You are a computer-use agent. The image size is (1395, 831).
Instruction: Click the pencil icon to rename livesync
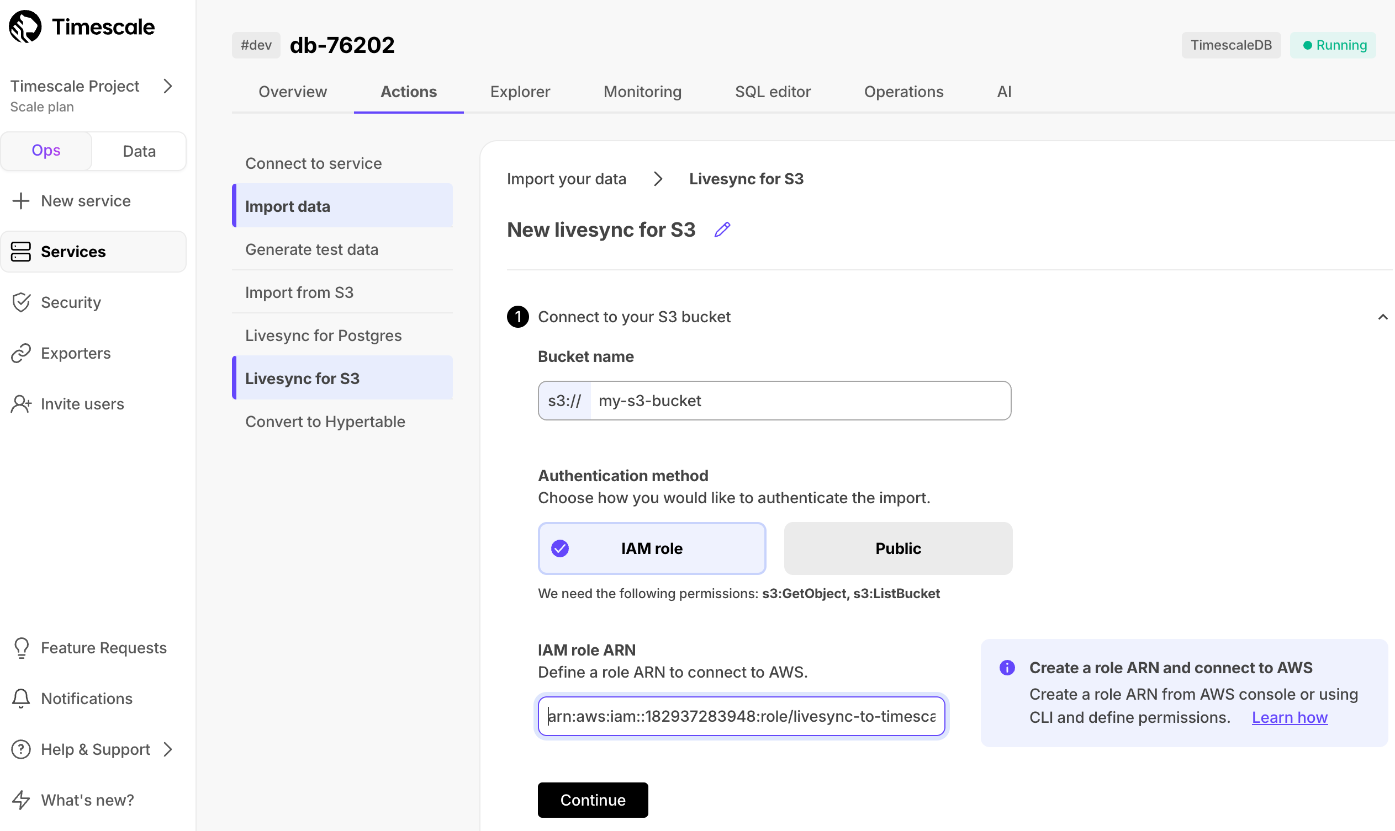(x=722, y=230)
